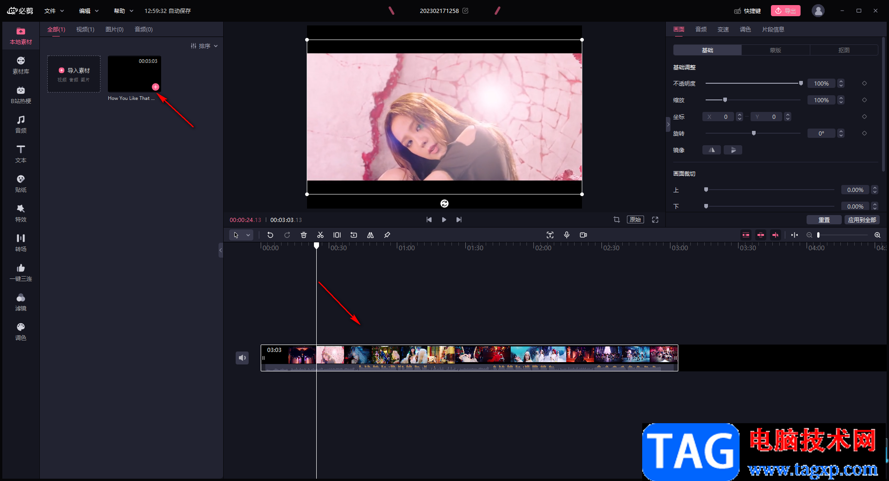Viewport: 889px width, 481px height.
Task: Redo the last timeline action
Action: point(287,235)
